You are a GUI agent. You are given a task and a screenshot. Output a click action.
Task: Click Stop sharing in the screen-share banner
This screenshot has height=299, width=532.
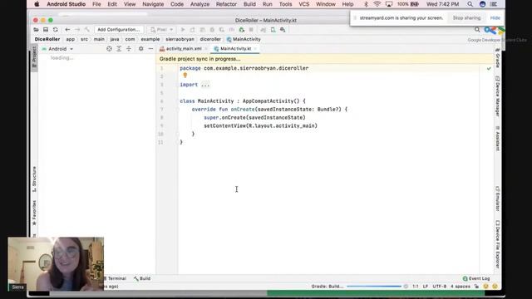click(466, 18)
